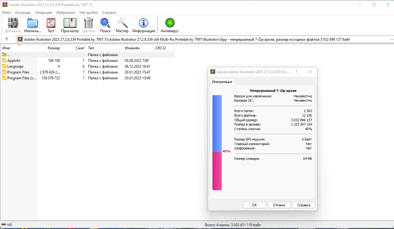Image resolution: width=394 pixels, height=229 pixels.
Task: Sort the list by the Тип column
Action: point(104,48)
